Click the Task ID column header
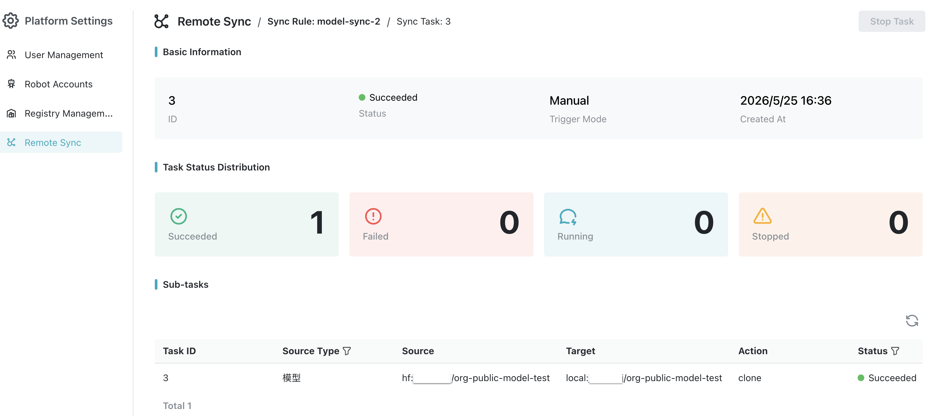942x416 pixels. [179, 351]
